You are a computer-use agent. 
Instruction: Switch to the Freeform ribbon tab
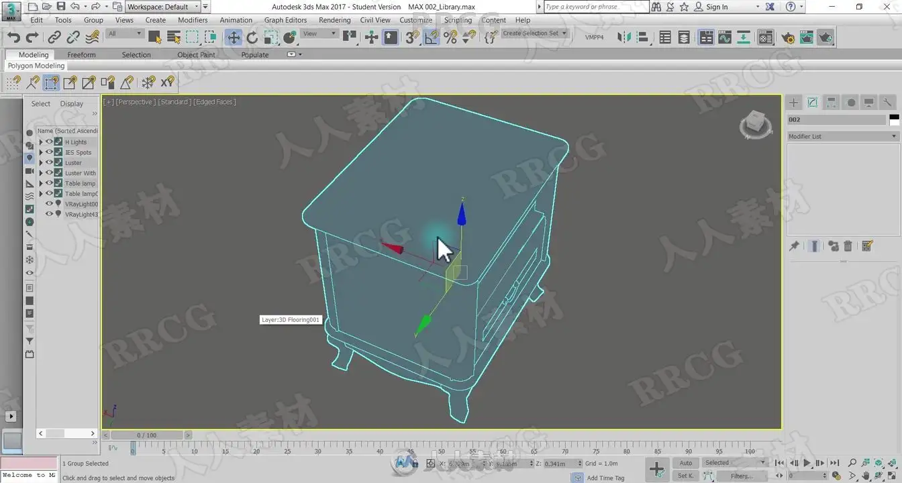coord(81,55)
